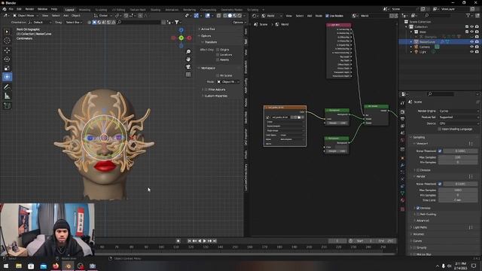Image resolution: width=482 pixels, height=271 pixels.
Task: Toggle camera view icon in viewport
Action: point(188,67)
